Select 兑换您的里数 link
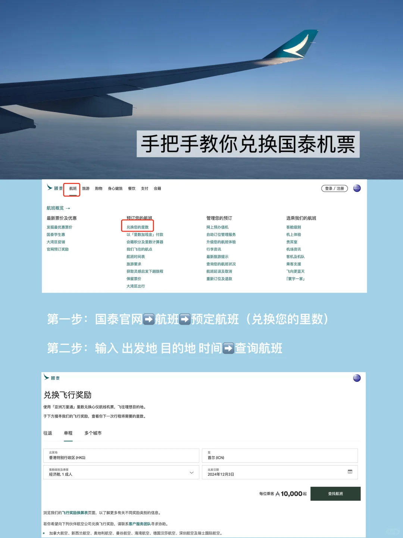The width and height of the screenshot is (403, 538). (138, 227)
